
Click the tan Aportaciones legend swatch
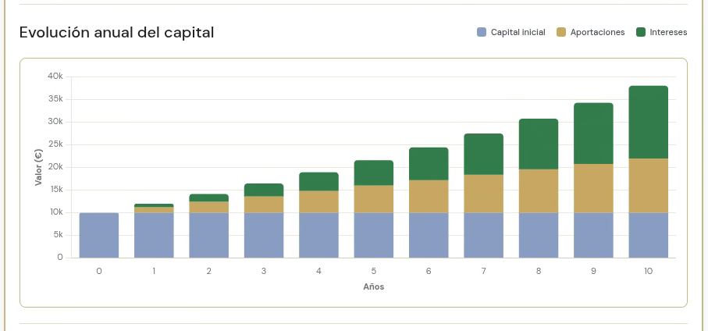(561, 32)
